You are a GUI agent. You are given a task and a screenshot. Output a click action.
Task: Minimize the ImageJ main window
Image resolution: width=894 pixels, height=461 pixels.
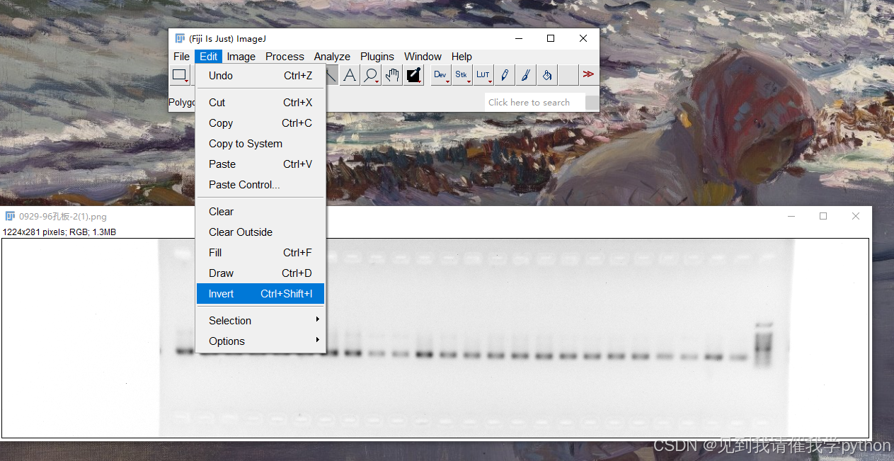tap(519, 38)
